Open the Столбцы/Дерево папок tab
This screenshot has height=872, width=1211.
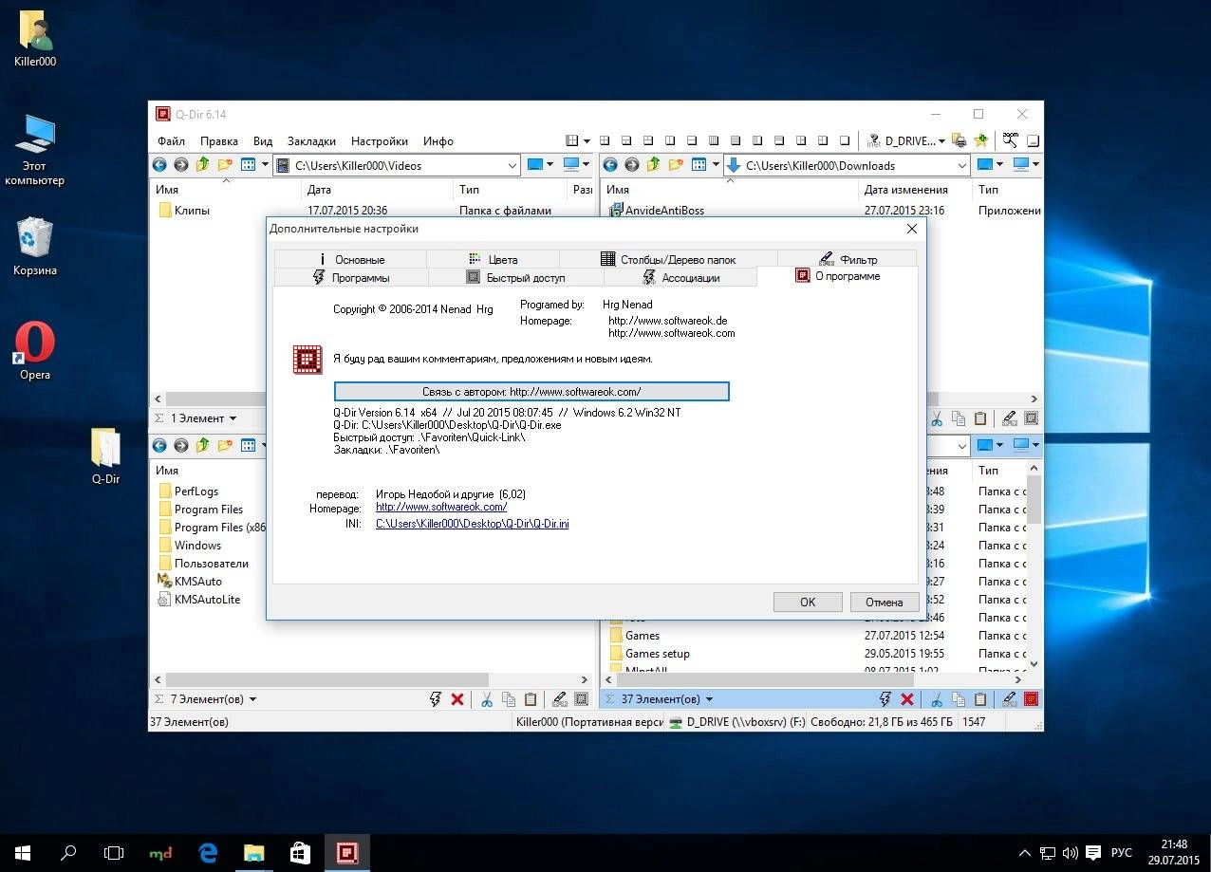coord(668,259)
